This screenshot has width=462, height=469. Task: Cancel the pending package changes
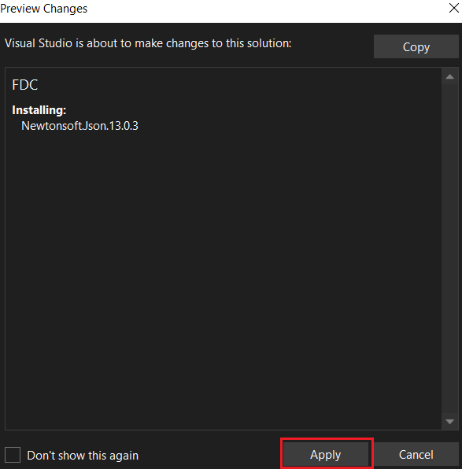pyautogui.click(x=416, y=455)
